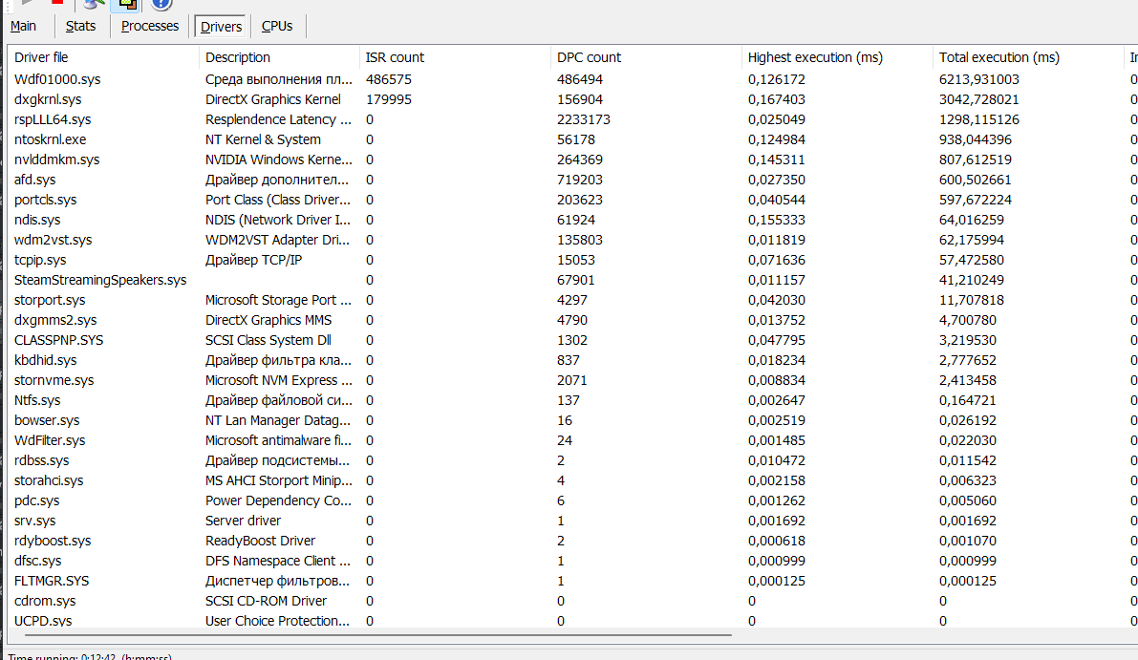
Task: Select the WdFilter.sys driver entry
Action: [x=50, y=440]
